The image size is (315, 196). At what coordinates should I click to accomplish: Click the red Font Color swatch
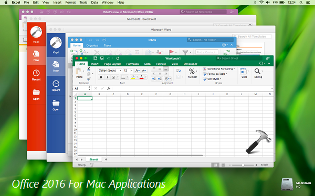tap(141, 77)
